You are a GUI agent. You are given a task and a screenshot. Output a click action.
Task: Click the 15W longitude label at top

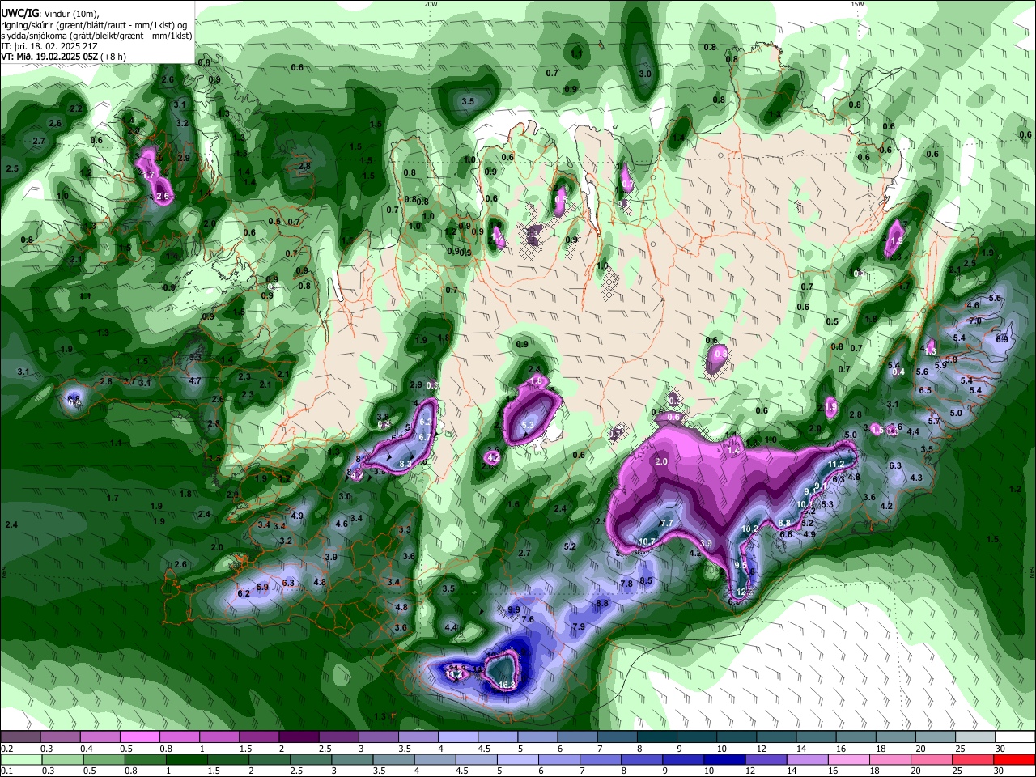[857, 3]
